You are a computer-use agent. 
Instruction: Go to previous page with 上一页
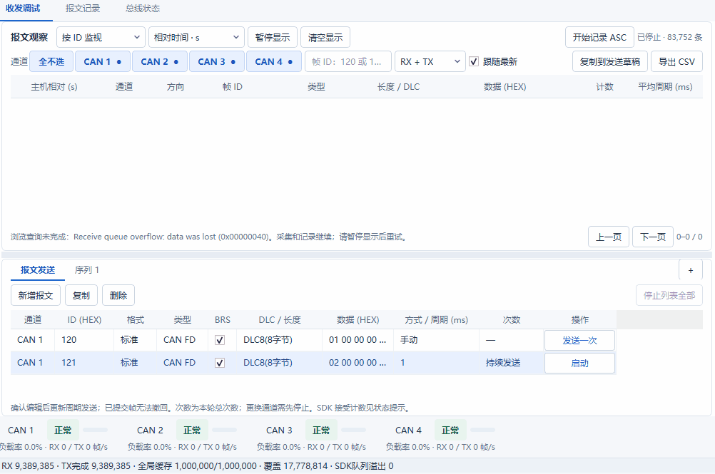click(x=609, y=237)
